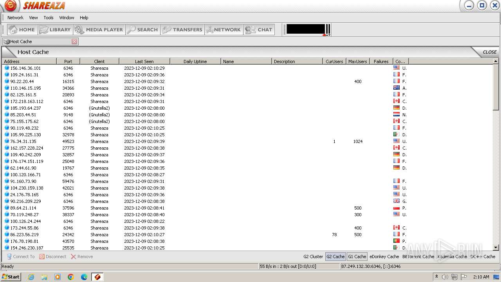Sort by Daily Uptime column header
Image resolution: width=501 pixels, height=282 pixels.
point(195,61)
